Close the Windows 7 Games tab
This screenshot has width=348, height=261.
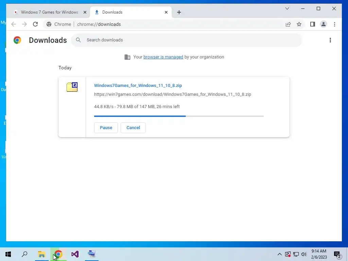click(85, 13)
